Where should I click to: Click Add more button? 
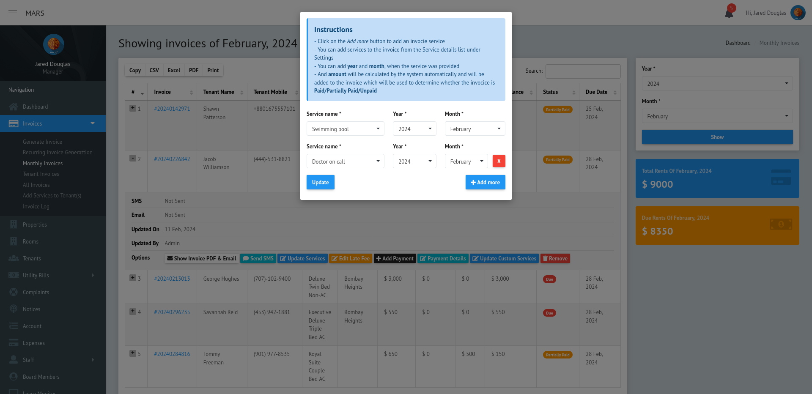485,182
